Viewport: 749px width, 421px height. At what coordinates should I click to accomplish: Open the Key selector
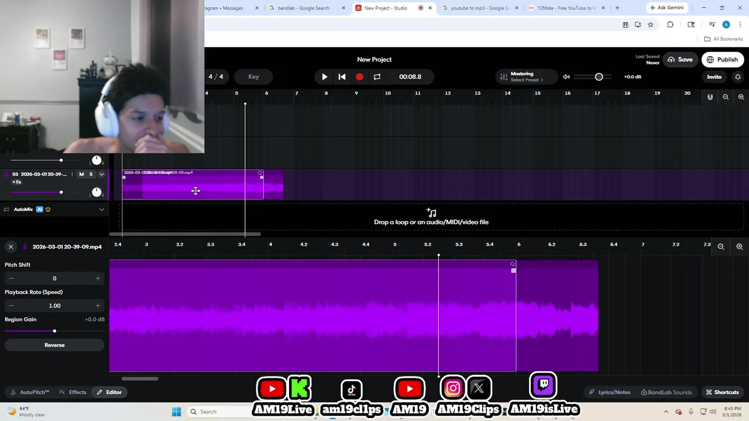tap(253, 77)
